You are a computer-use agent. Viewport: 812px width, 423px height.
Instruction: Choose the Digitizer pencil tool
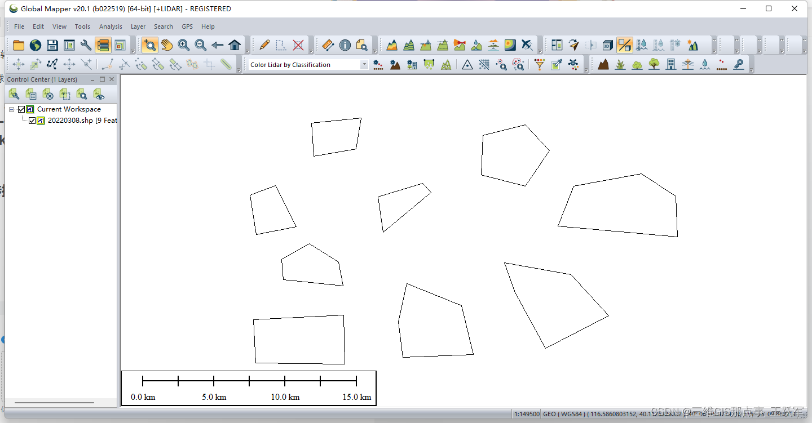264,45
